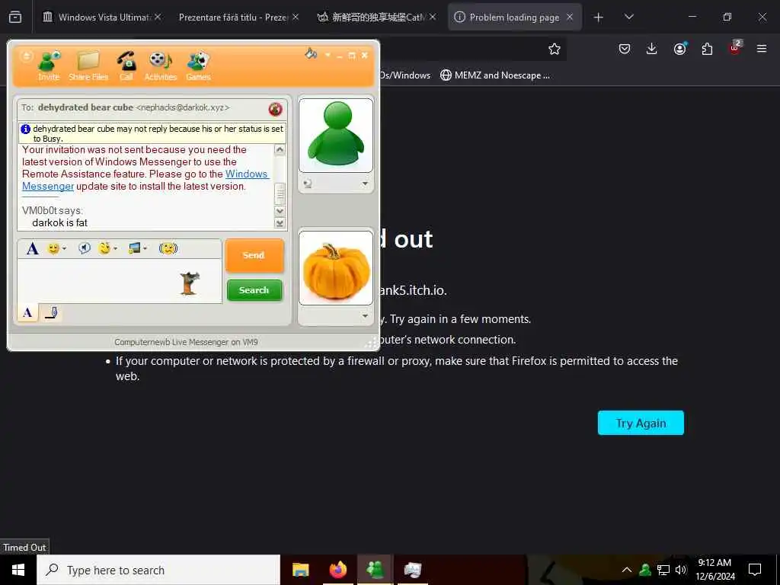
Task: Select the Problem loading page tab
Action: (514, 17)
